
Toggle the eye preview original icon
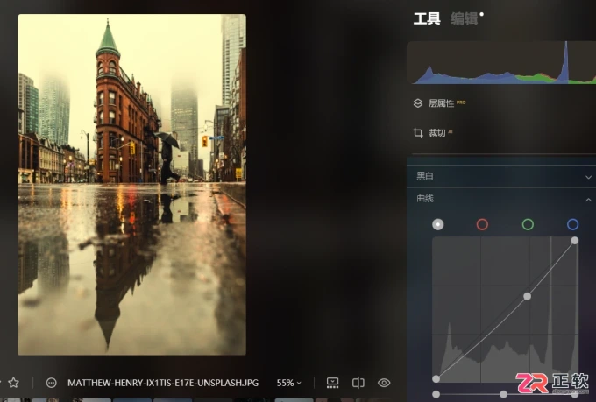[x=384, y=383]
